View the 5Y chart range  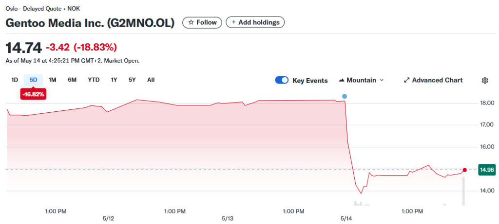coord(132,80)
